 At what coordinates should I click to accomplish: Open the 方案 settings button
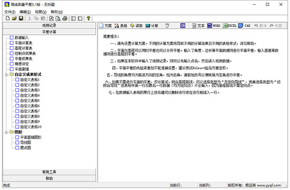(105, 26)
